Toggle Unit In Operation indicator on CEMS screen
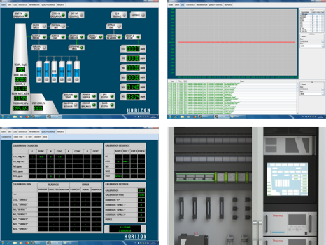This screenshot has width=326, height=245. [x=21, y=15]
